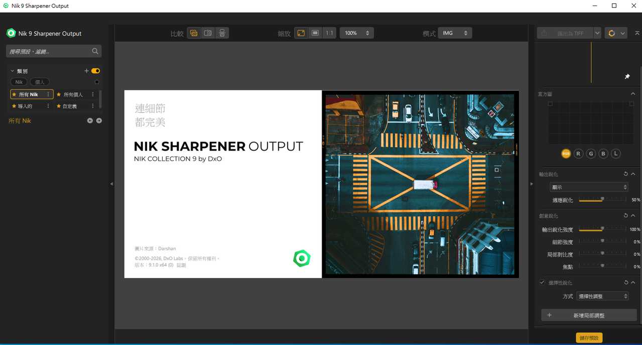Reset the 創意銳化 section
642x345 pixels.
point(626,215)
